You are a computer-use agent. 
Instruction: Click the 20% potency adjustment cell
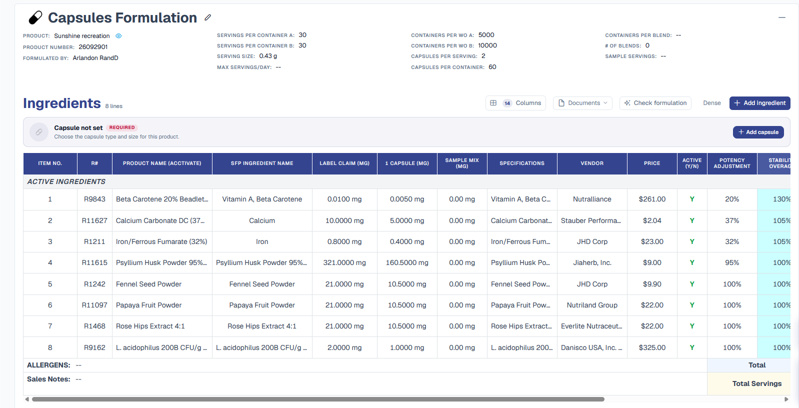click(732, 199)
